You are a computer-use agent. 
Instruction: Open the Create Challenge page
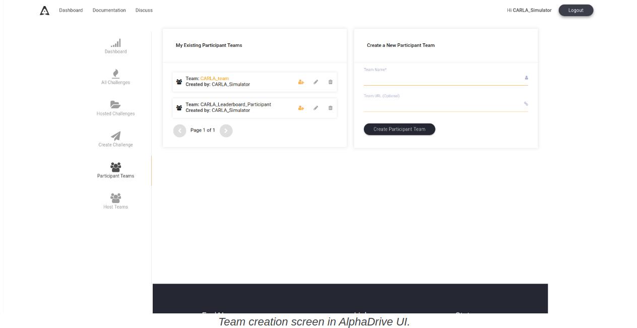click(x=115, y=140)
